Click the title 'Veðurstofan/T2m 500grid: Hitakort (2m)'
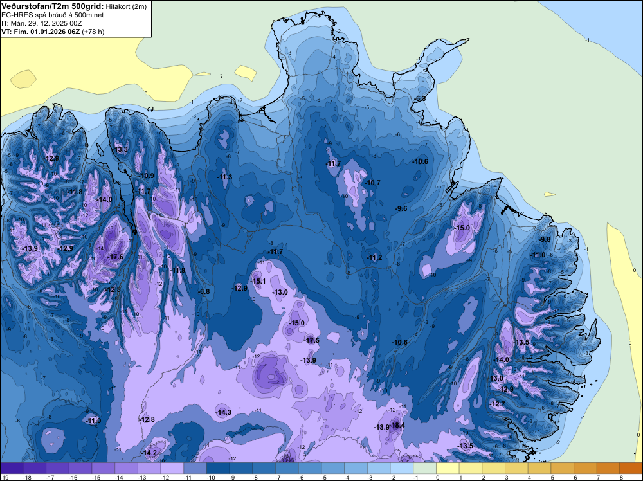 [x=74, y=6]
